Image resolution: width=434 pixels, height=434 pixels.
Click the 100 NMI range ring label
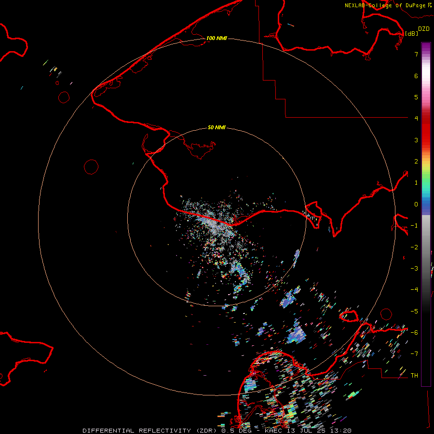click(x=217, y=38)
